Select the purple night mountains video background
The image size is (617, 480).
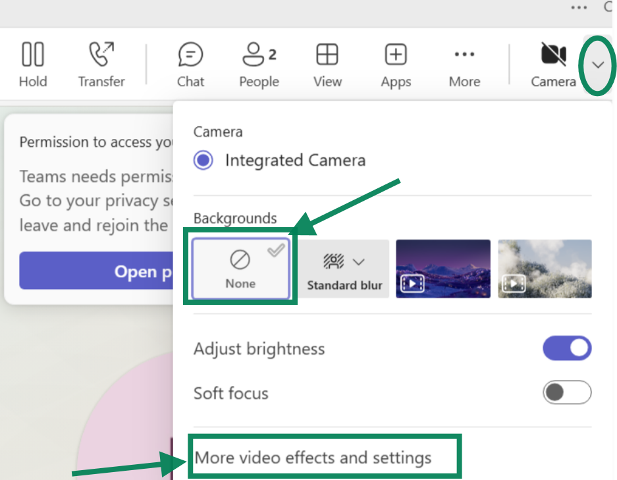pos(443,269)
